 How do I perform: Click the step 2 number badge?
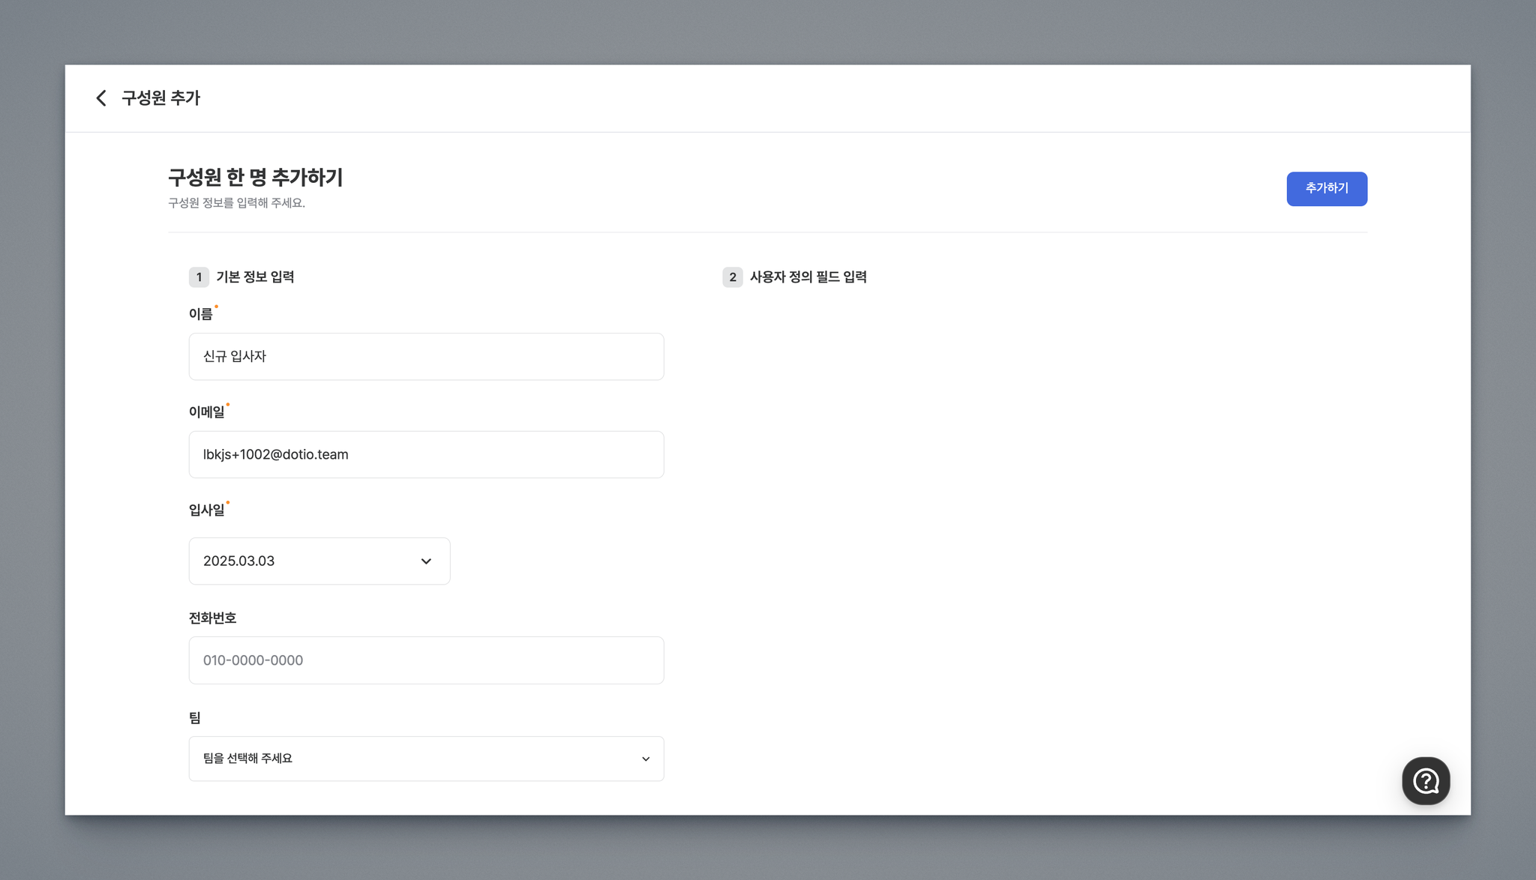[x=733, y=277]
